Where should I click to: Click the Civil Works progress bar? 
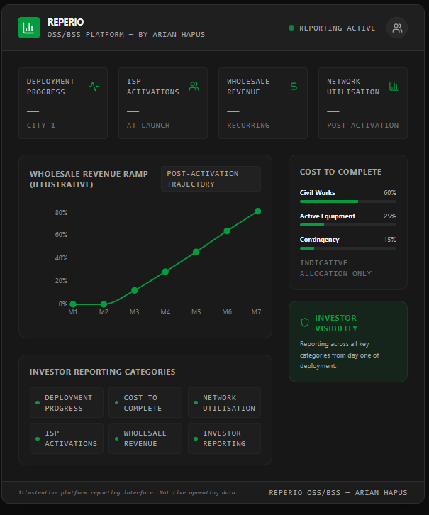point(348,201)
